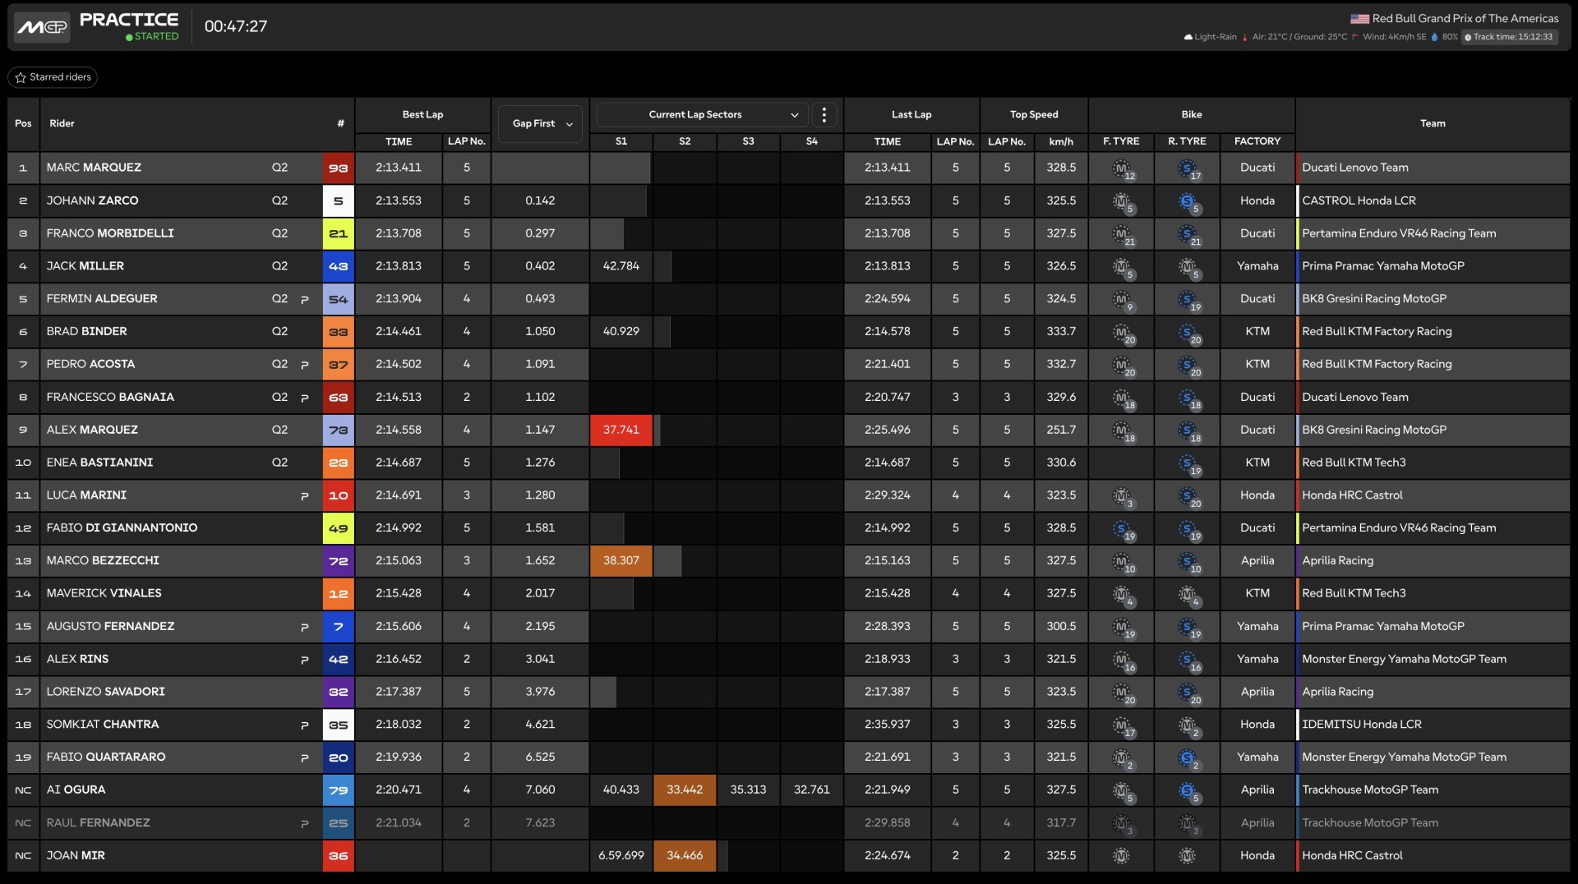1578x884 pixels.
Task: Click Enea Bastianini's rear tyre icon
Action: click(1188, 464)
